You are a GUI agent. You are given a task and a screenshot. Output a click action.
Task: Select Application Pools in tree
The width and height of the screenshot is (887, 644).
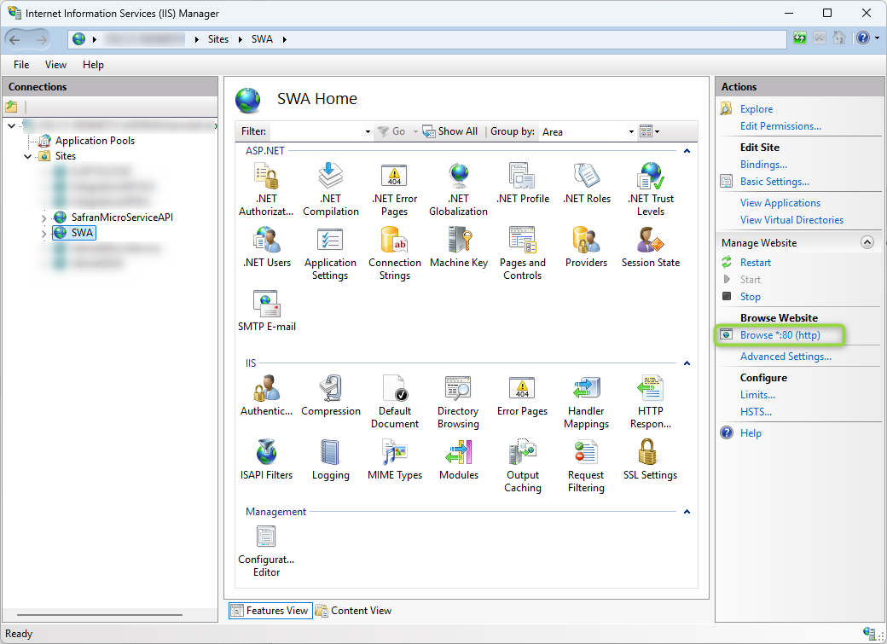click(x=95, y=141)
